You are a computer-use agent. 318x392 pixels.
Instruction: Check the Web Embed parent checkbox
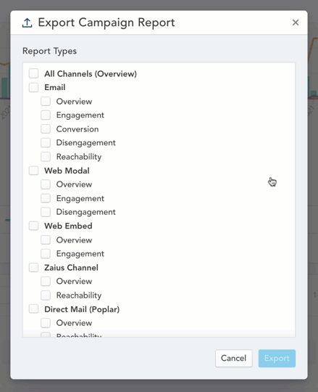(33, 226)
